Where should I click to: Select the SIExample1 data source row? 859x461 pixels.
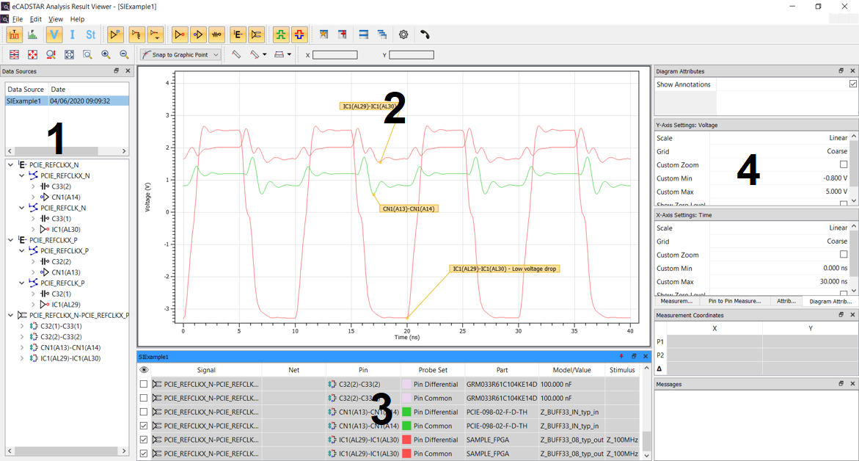pyautogui.click(x=67, y=101)
